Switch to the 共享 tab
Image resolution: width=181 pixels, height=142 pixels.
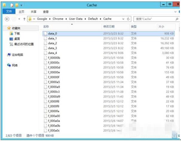coord(34,12)
